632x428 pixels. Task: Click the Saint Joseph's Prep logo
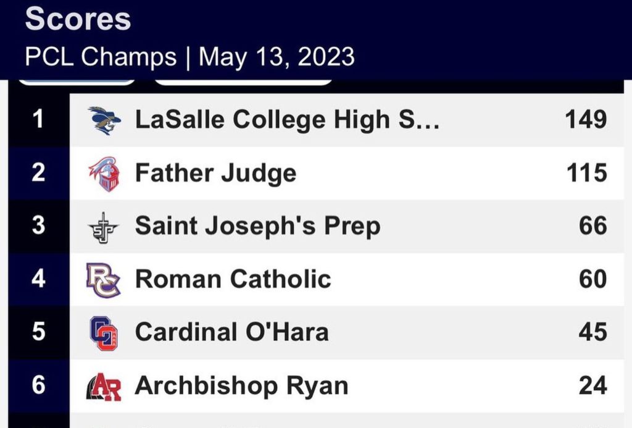pos(102,227)
